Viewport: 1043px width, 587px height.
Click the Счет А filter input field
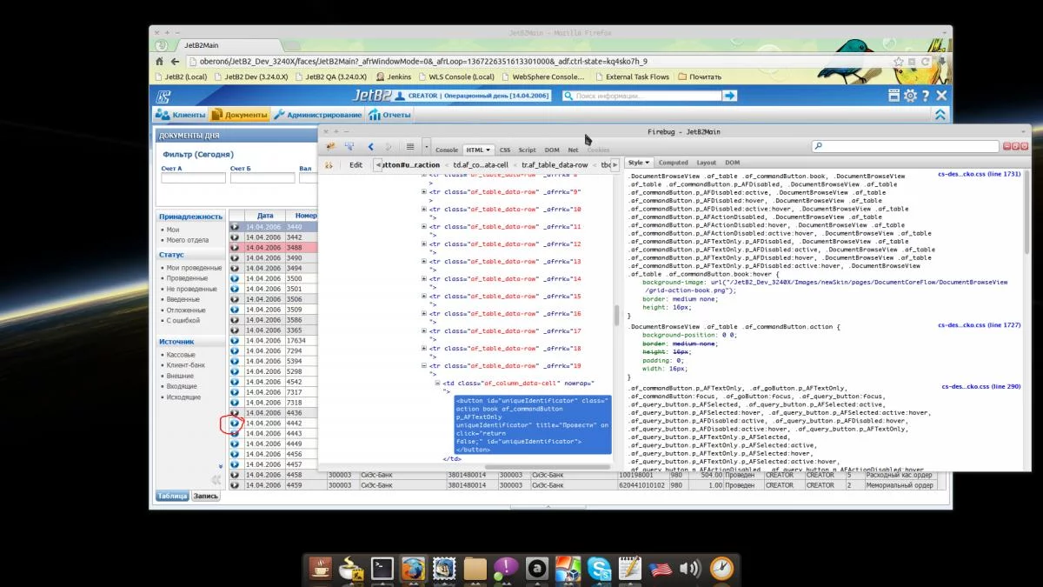point(193,178)
